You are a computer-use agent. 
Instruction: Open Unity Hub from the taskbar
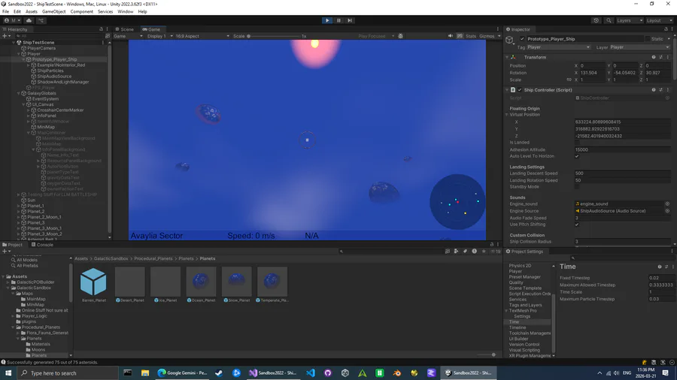[x=345, y=372]
